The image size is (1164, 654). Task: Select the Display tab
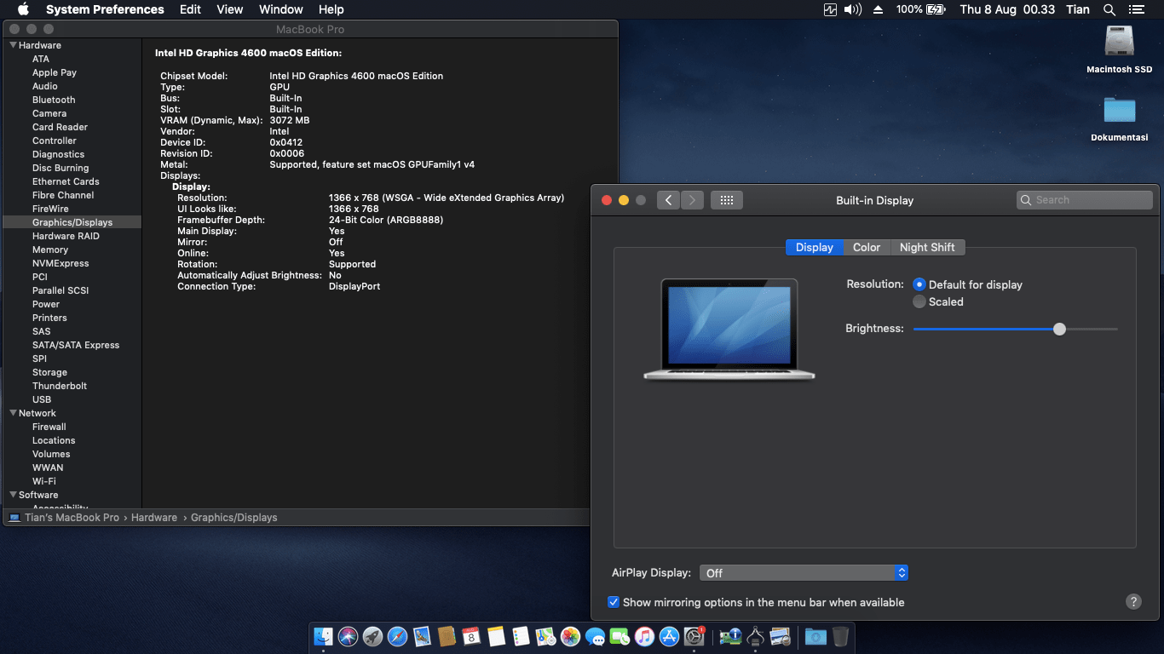(815, 247)
